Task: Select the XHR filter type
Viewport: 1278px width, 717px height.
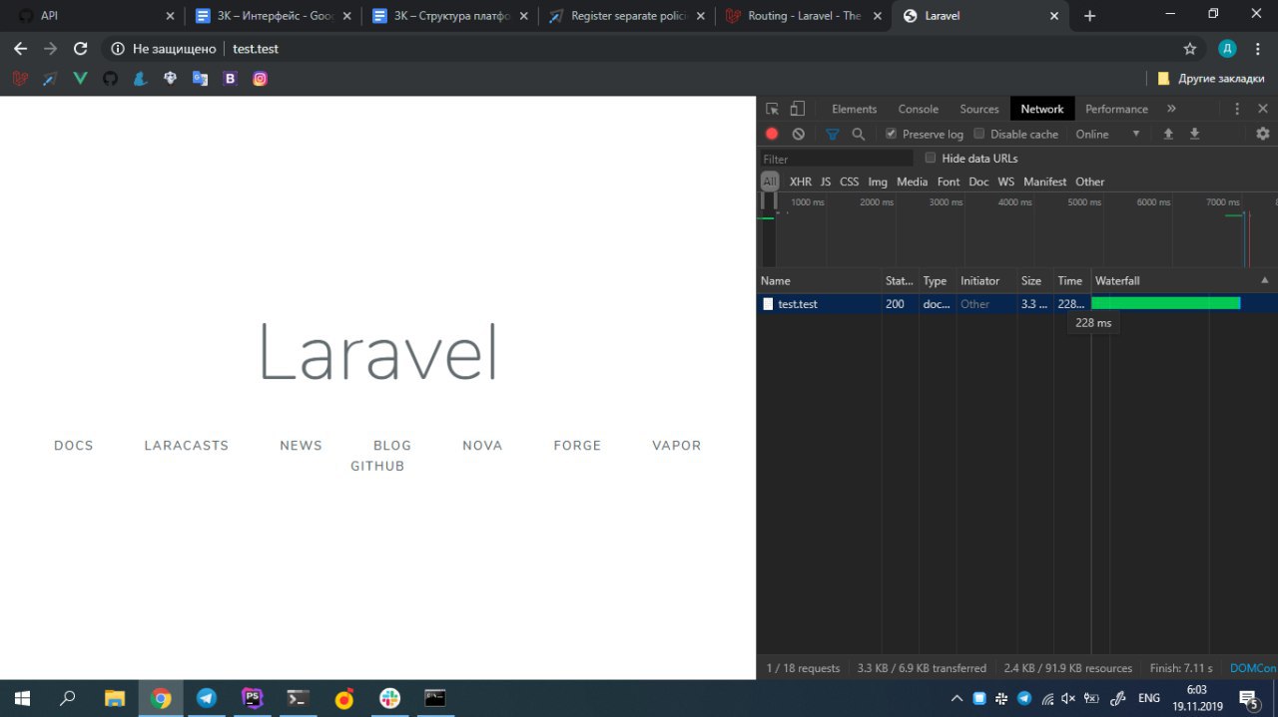Action: (x=800, y=181)
